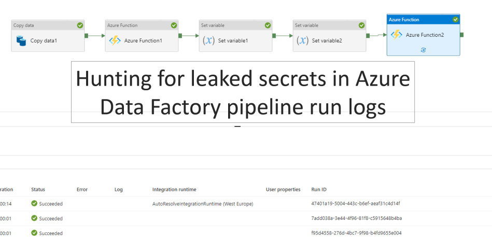Click Azure Function2's green success checkmark
The image size is (492, 237).
click(455, 19)
